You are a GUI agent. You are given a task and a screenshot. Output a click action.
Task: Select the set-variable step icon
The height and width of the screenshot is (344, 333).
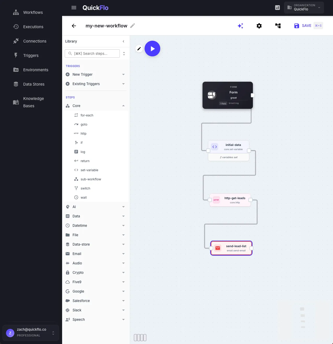click(76, 170)
